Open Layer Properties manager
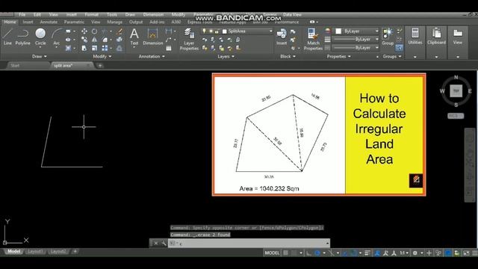478x269 pixels. coord(189,39)
